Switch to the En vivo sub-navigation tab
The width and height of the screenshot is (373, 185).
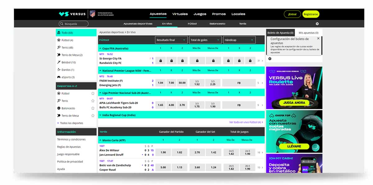point(167,24)
